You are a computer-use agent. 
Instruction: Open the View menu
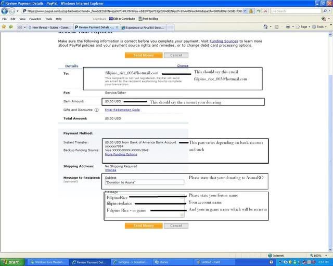[22, 19]
